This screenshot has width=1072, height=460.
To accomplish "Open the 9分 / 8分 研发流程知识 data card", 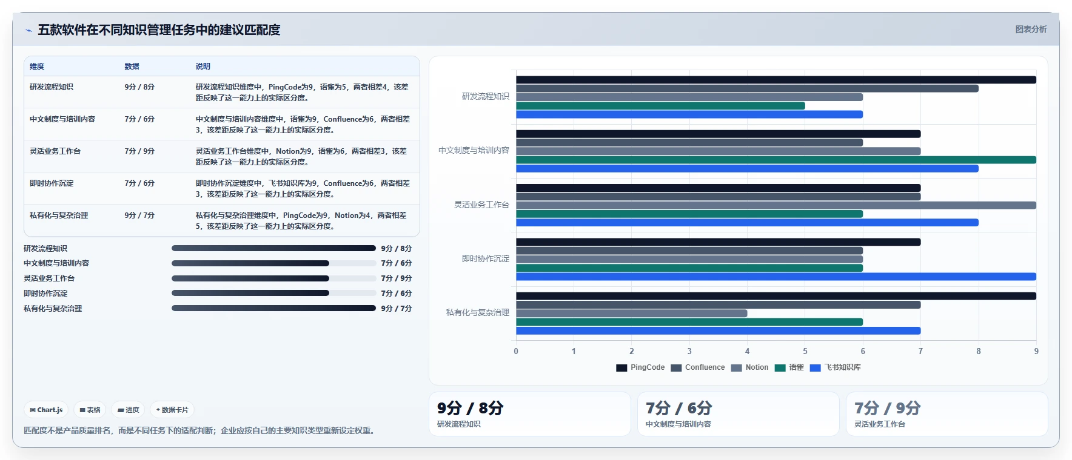I will pyautogui.click(x=530, y=414).
